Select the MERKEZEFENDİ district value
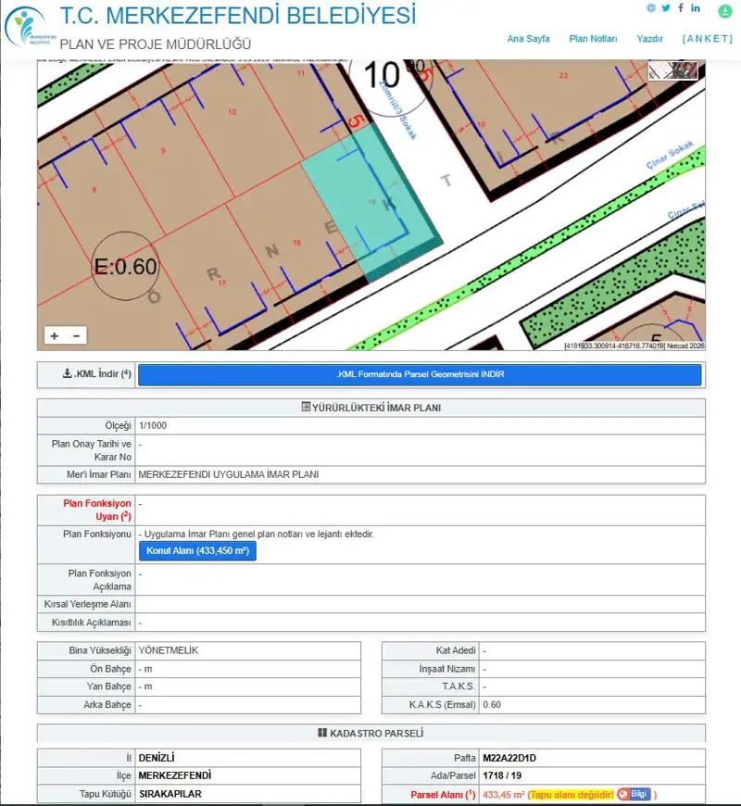Screen dimensions: 741x806 (175, 775)
